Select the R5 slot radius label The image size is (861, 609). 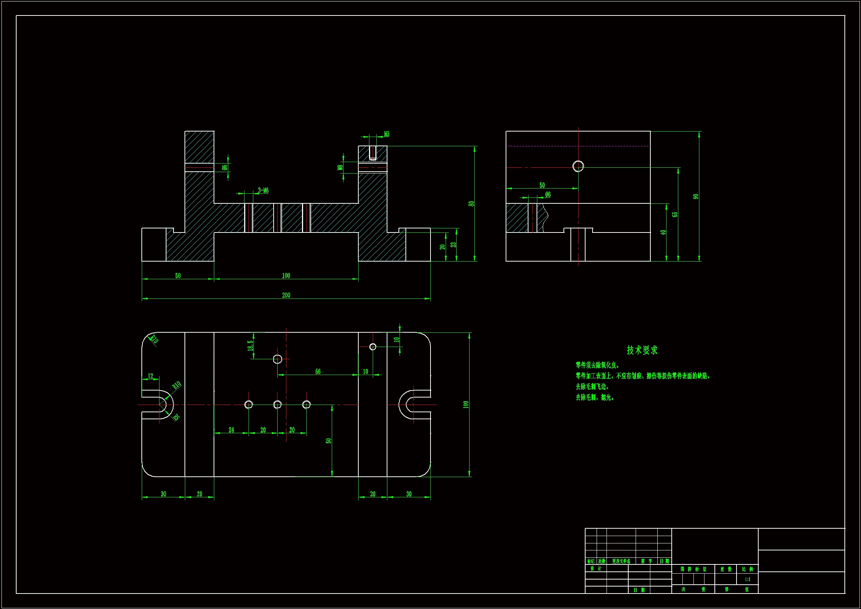[x=176, y=417]
